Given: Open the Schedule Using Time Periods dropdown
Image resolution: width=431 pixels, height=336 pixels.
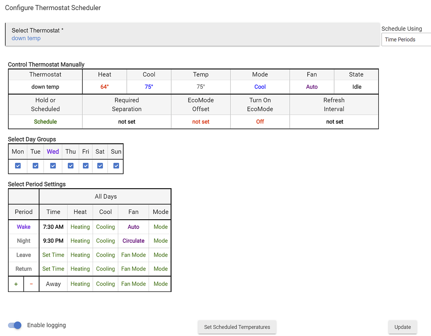Looking at the screenshot, I should point(405,39).
